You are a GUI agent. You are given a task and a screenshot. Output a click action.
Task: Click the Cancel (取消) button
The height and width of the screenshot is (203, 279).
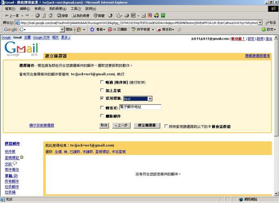[x=104, y=125]
